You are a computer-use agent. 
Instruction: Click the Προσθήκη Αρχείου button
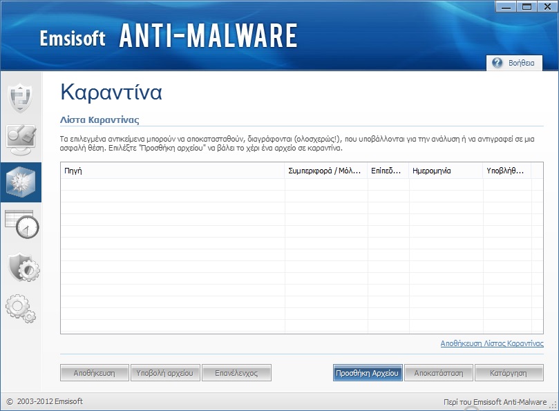pyautogui.click(x=368, y=373)
